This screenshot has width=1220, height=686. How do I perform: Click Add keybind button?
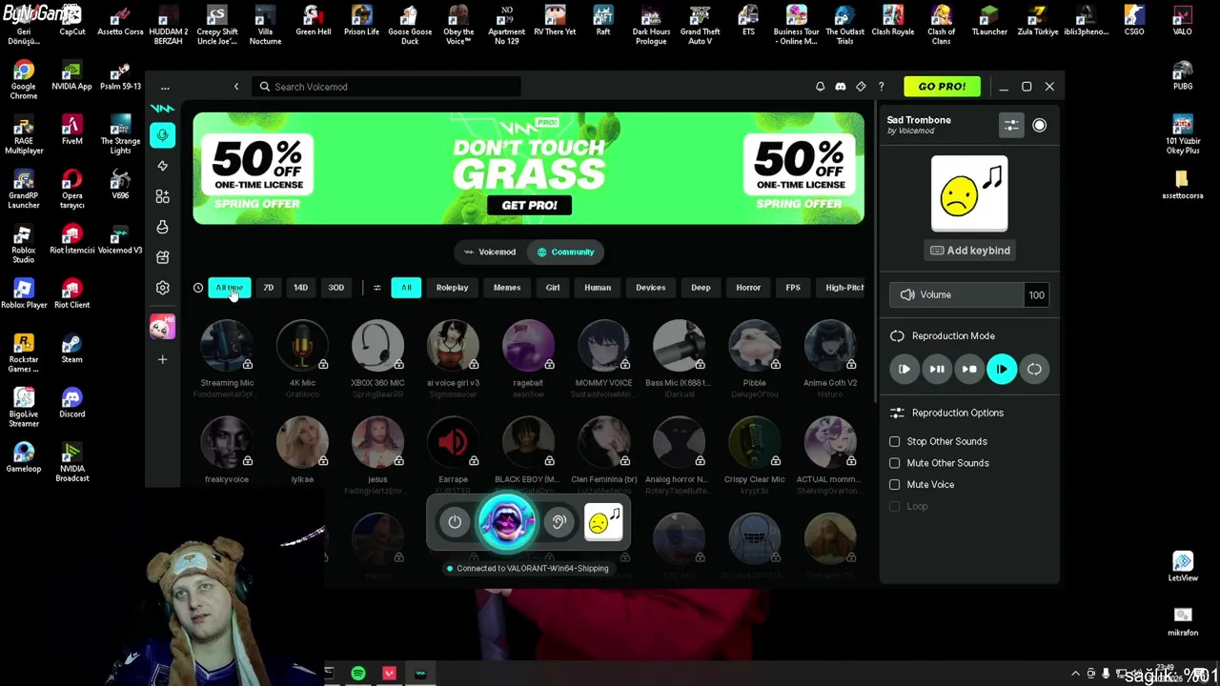969,251
